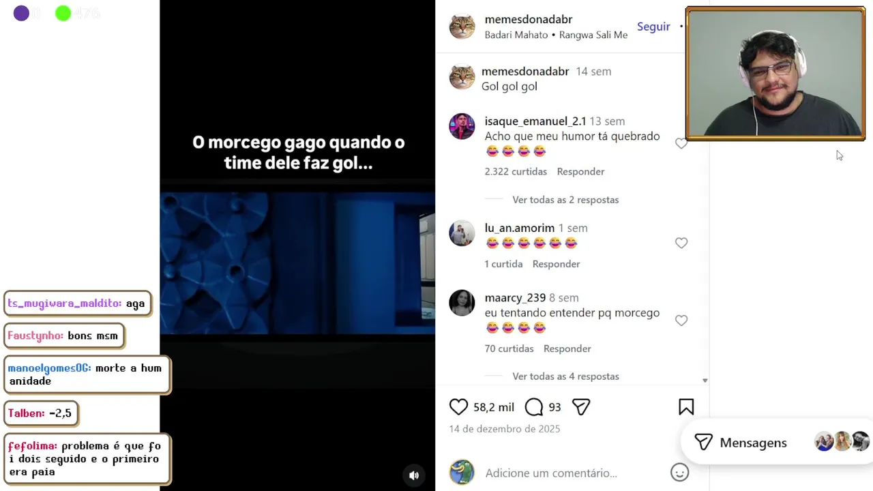
Task: Open maarcy_239's profile from the username
Action: point(515,298)
